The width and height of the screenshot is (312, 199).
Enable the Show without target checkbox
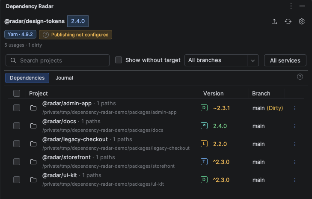(x=119, y=60)
